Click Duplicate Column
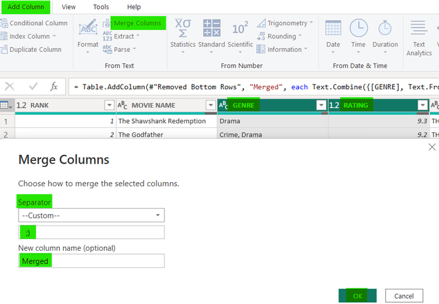 [x=31, y=49]
